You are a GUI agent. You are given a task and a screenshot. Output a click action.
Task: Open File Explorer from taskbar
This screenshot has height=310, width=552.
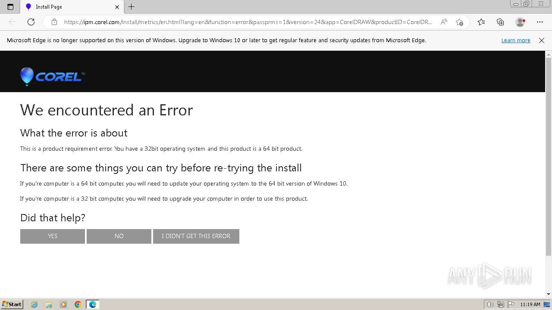(x=49, y=304)
